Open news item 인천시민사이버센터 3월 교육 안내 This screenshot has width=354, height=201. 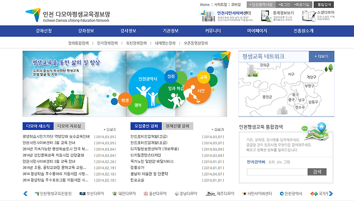pyautogui.click(x=49, y=143)
